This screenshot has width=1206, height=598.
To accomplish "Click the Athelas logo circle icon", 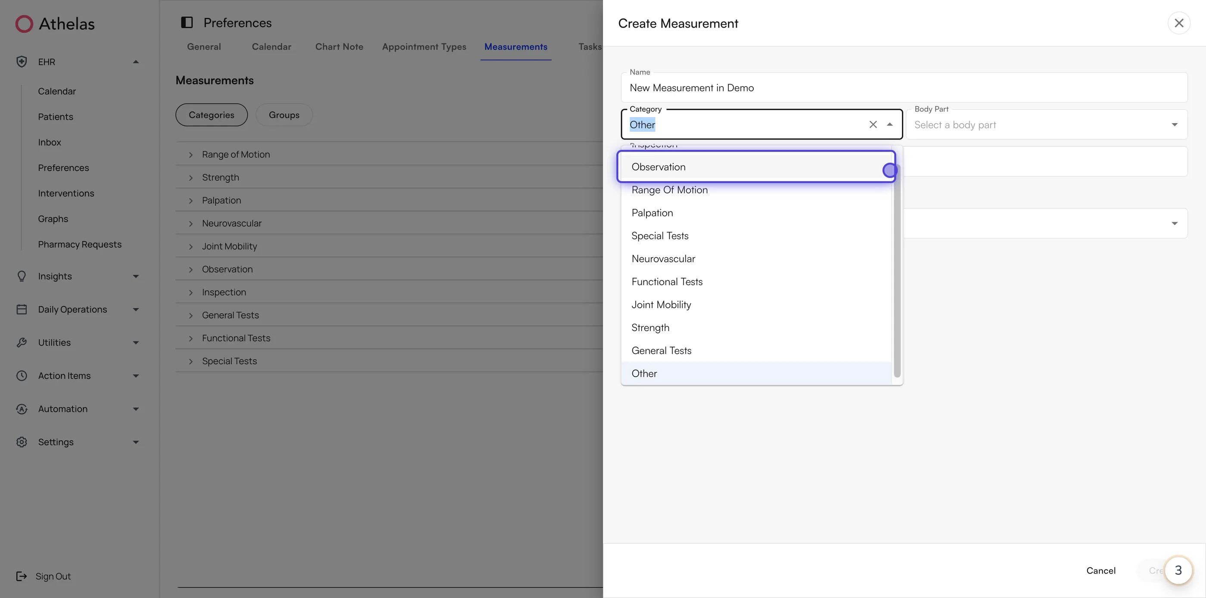I will 24,24.
